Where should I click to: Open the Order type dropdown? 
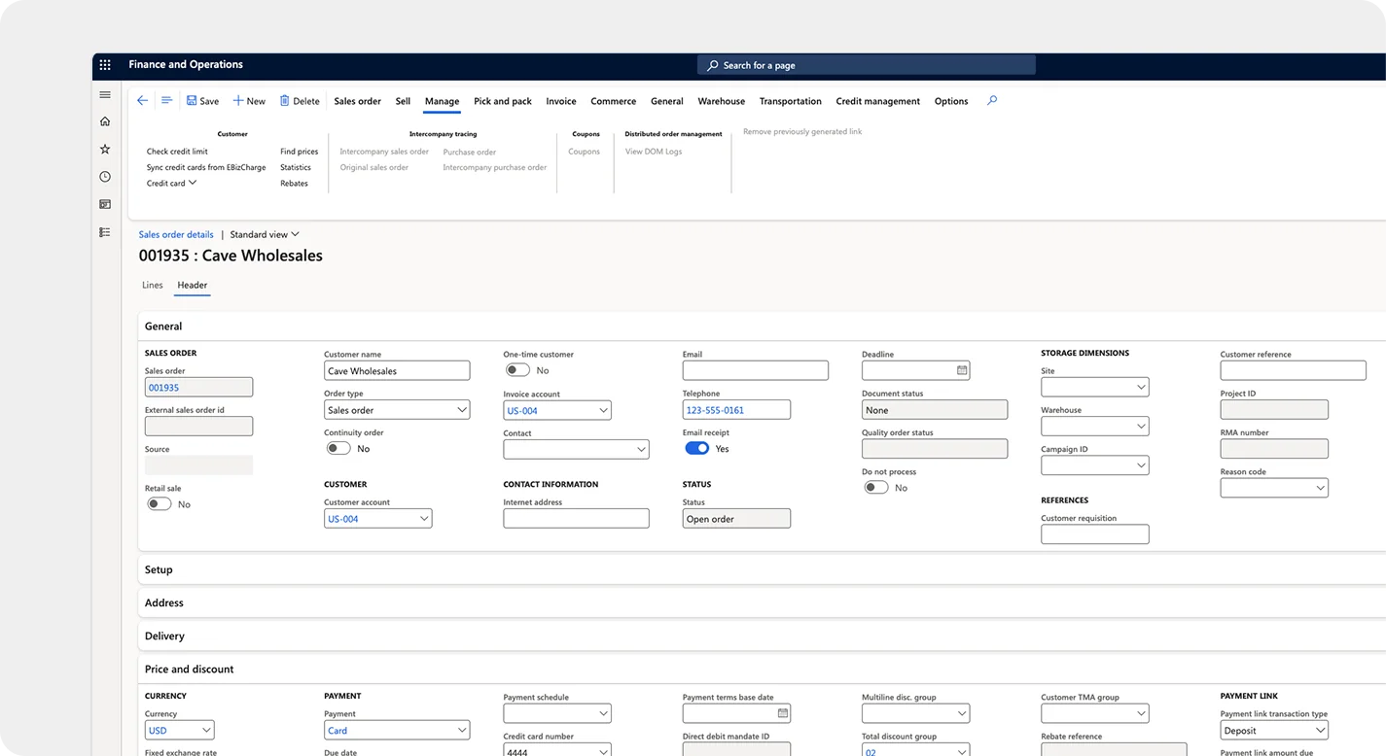(462, 410)
